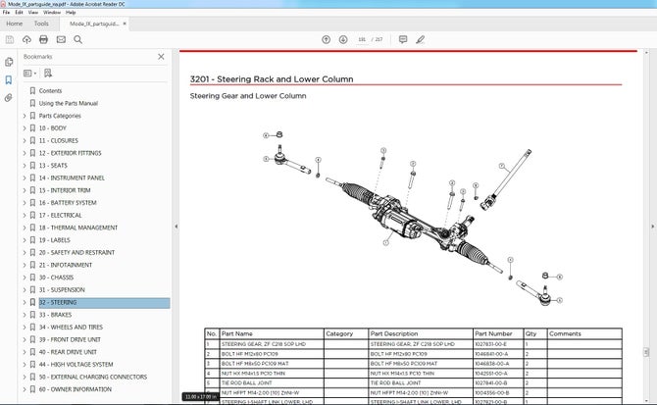657x405 pixels.
Task: Switch to the Tools tab
Action: (x=41, y=23)
